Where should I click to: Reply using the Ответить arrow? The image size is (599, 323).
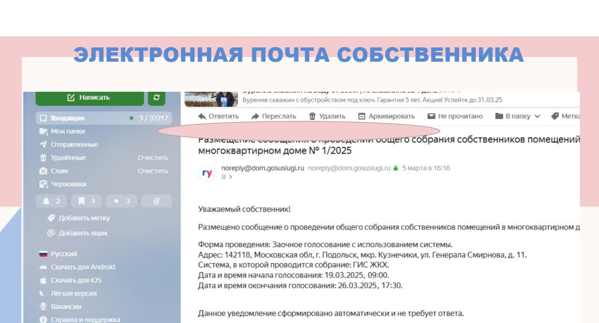(203, 116)
